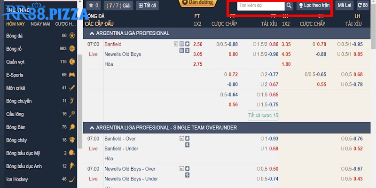Click the Tìm kiếm đội search field
376x188 pixels.
[x=260, y=6]
